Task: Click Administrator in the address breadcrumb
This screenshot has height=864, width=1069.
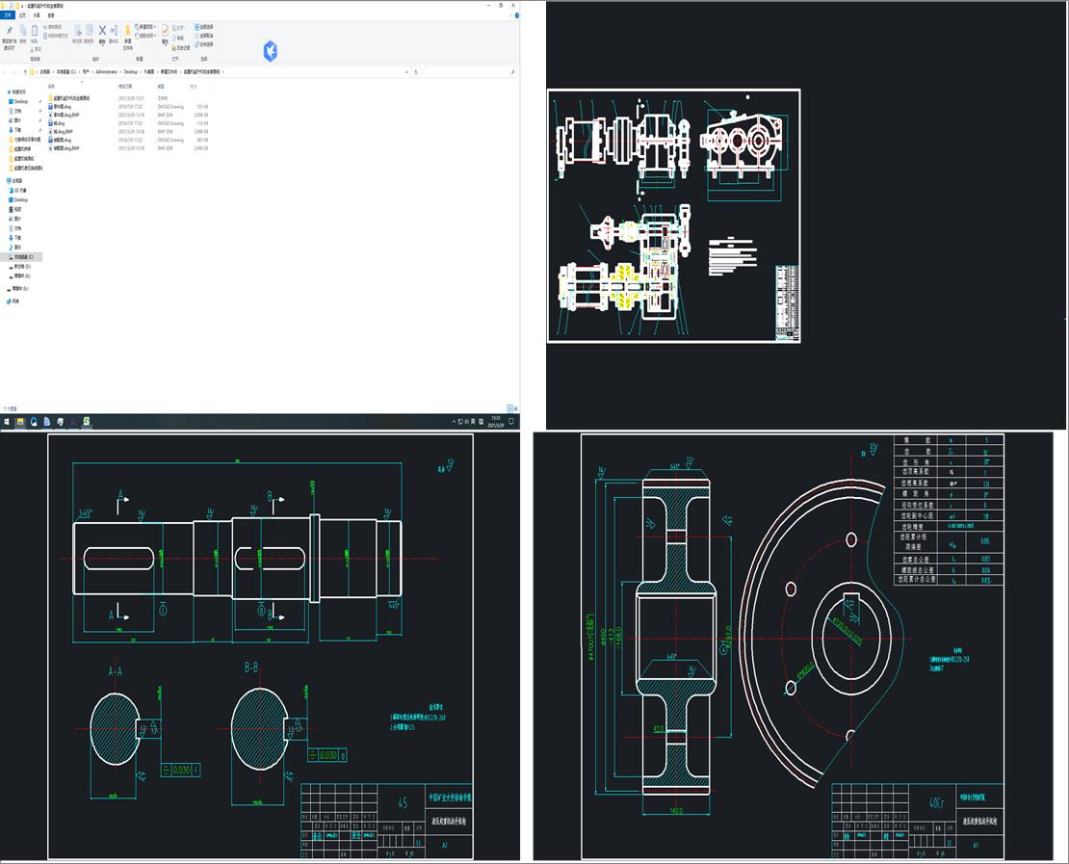Action: click(x=106, y=71)
